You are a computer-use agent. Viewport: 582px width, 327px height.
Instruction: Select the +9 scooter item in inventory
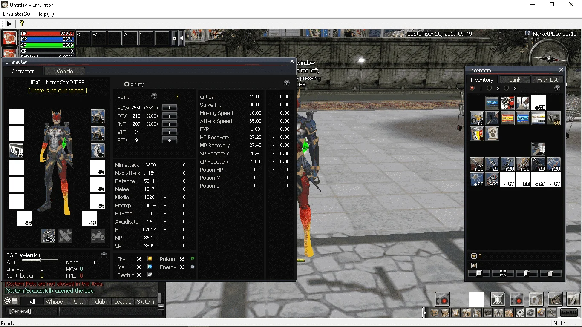477,118
